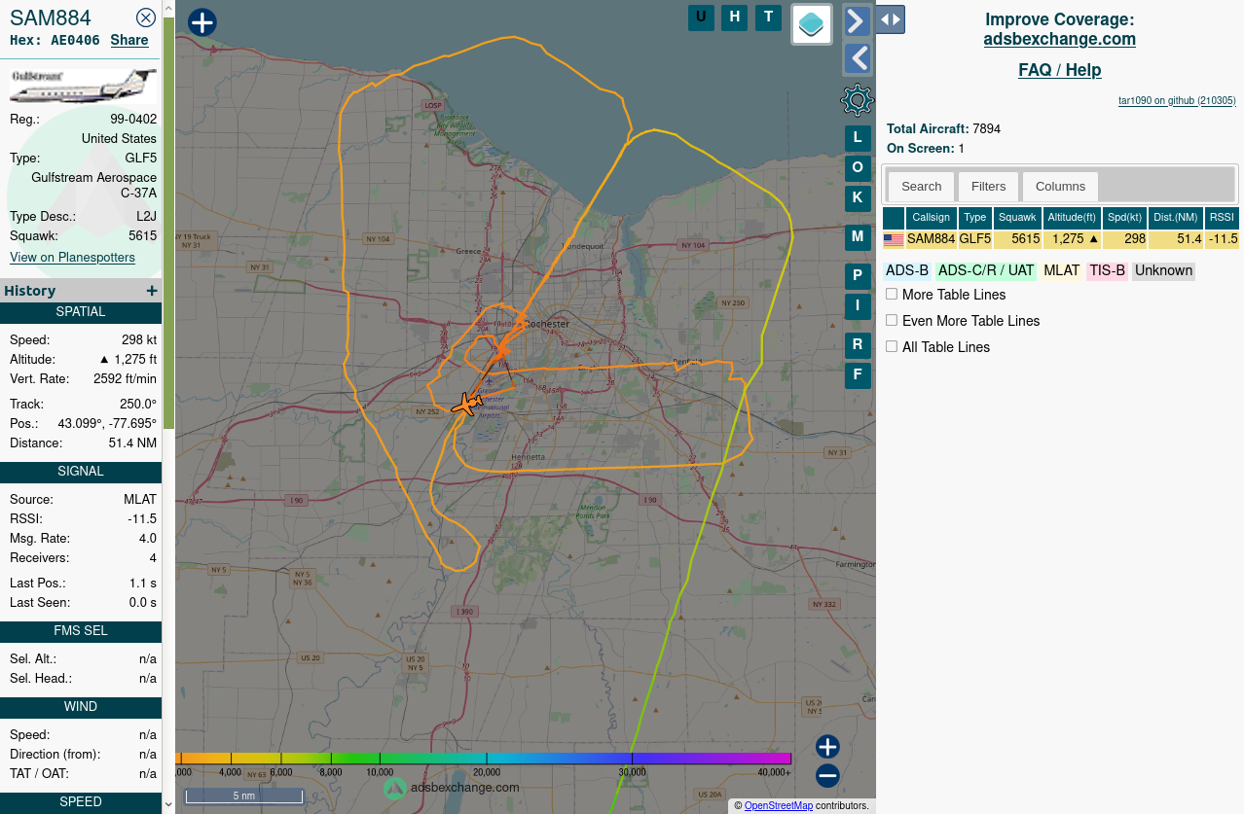The height and width of the screenshot is (814, 1244).
Task: Toggle the U map button
Action: [x=701, y=18]
